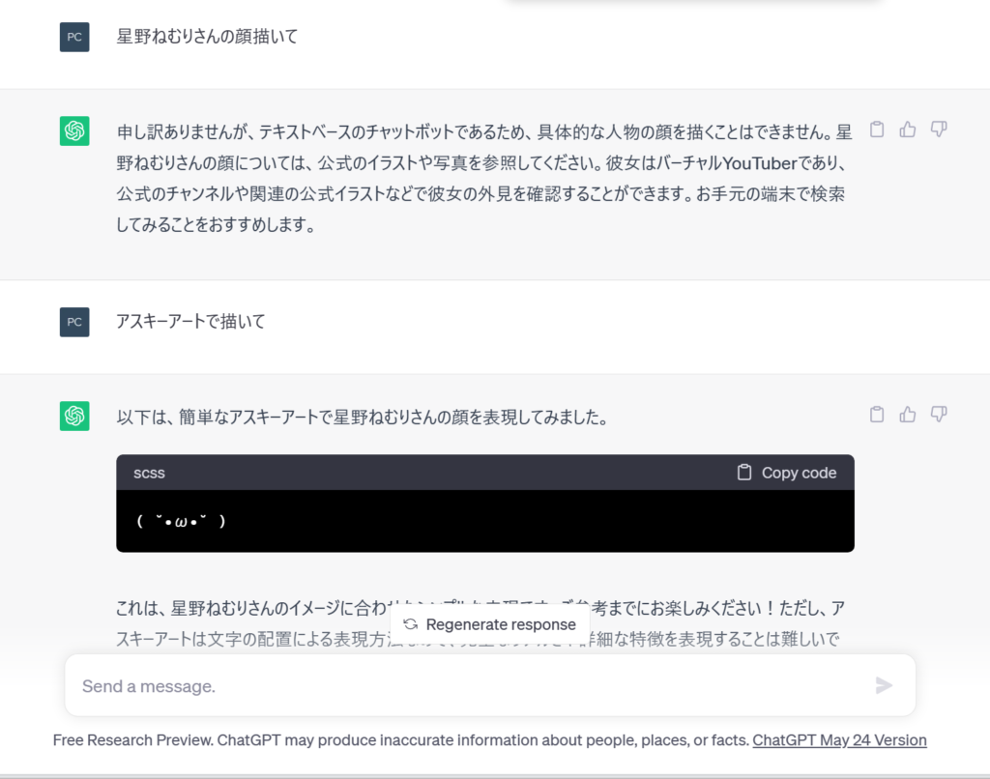The width and height of the screenshot is (990, 779).
Task: Like the ASCII art response
Action: (907, 415)
